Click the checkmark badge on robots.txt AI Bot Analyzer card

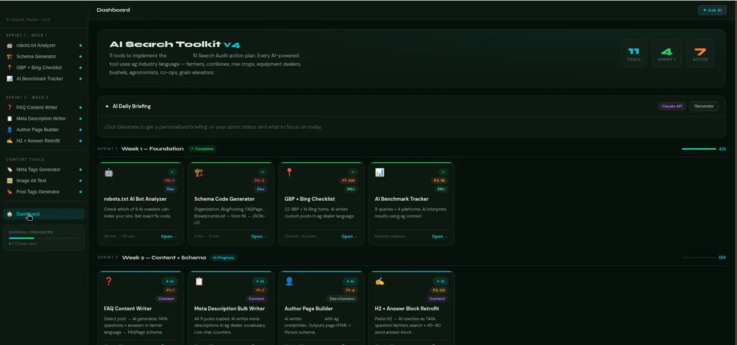tap(172, 172)
